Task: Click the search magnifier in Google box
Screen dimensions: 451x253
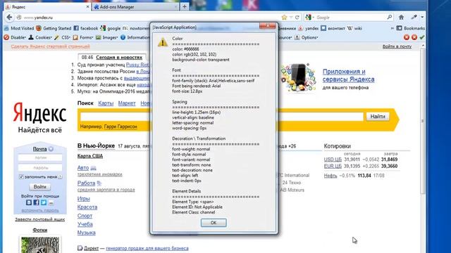Action: 390,17
